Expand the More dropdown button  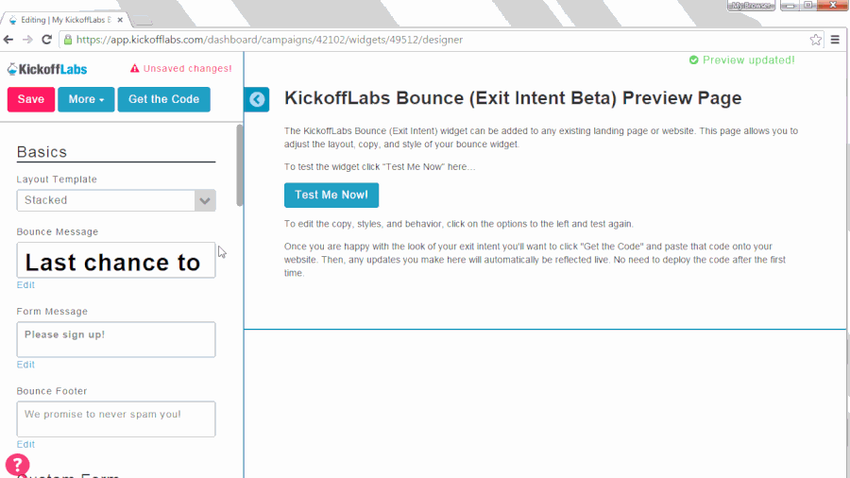click(86, 99)
